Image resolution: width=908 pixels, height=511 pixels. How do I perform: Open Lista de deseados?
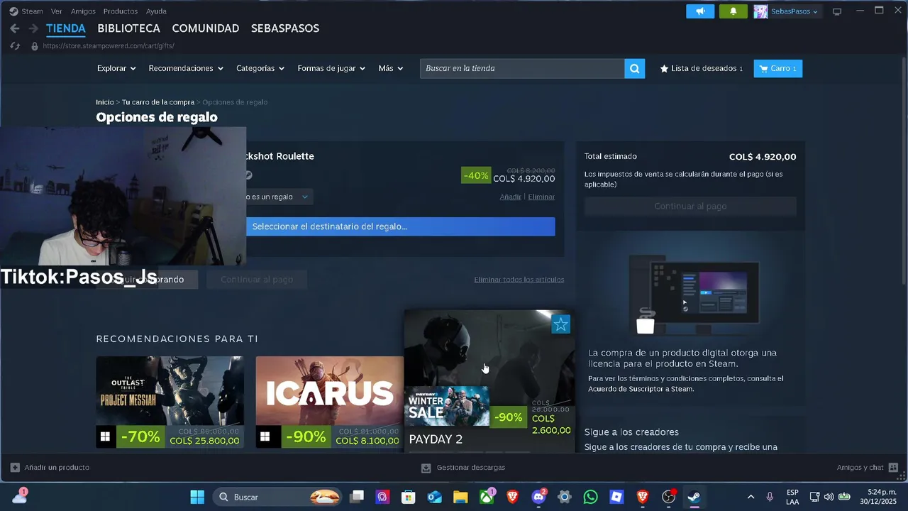point(702,69)
